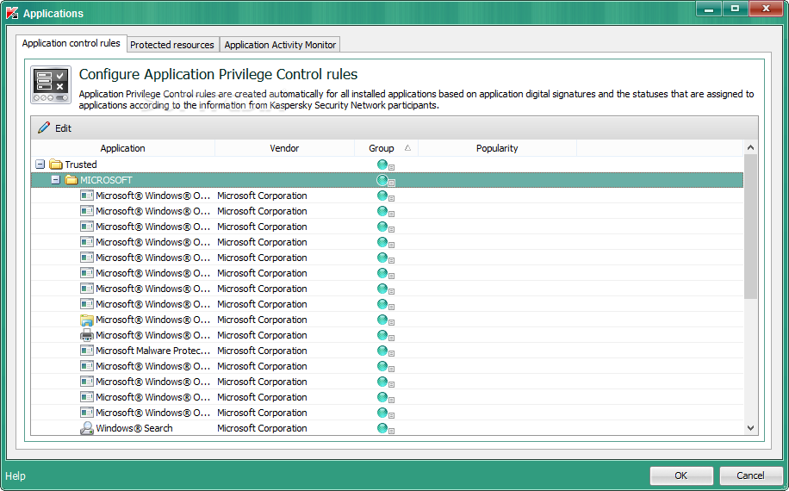
Task: Open the Help link
Action: pyautogui.click(x=16, y=475)
